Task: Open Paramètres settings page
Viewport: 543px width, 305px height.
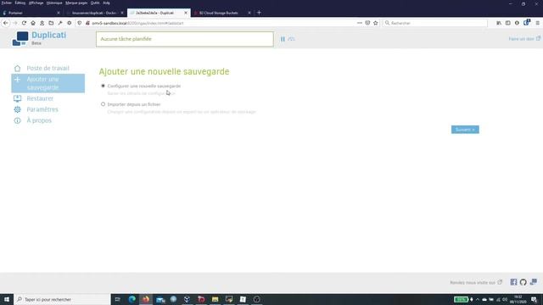Action: (x=42, y=109)
